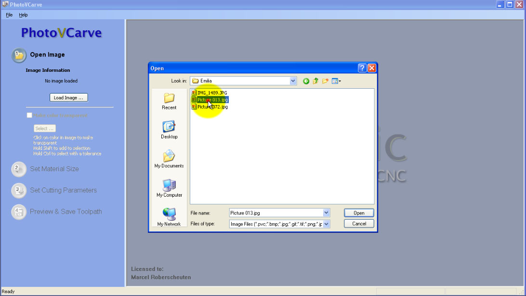The image size is (526, 296).
Task: Open the My Documents shortcut
Action: [x=169, y=159]
